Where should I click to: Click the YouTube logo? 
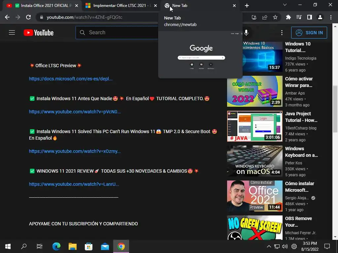(38, 33)
